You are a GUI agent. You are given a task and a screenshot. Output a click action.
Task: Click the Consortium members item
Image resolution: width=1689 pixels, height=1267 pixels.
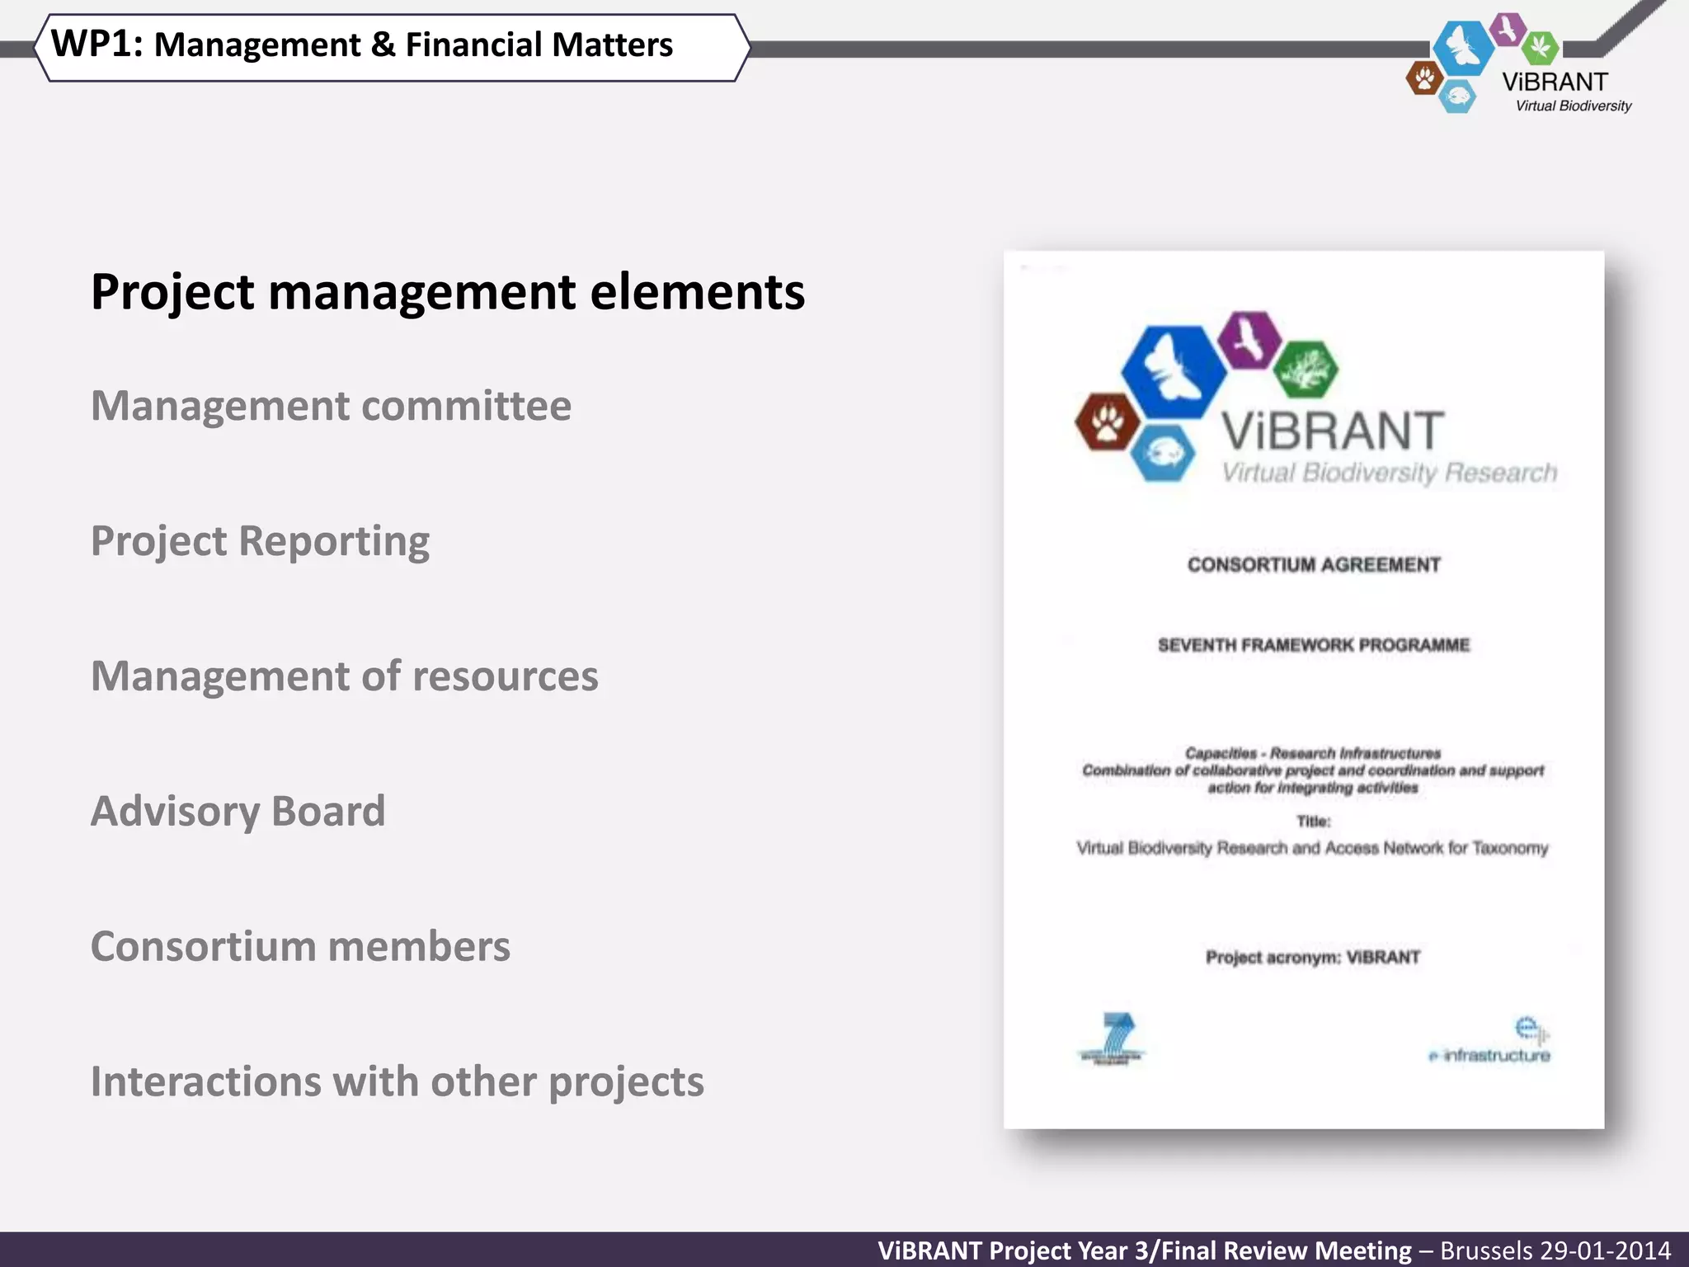tap(300, 947)
